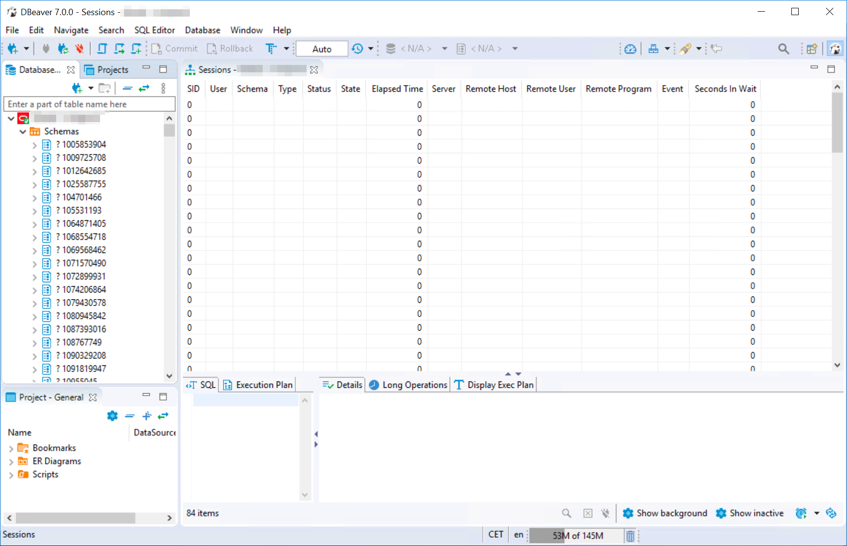Switch to the Execution Plan tab
This screenshot has width=847, height=546.
tap(258, 384)
